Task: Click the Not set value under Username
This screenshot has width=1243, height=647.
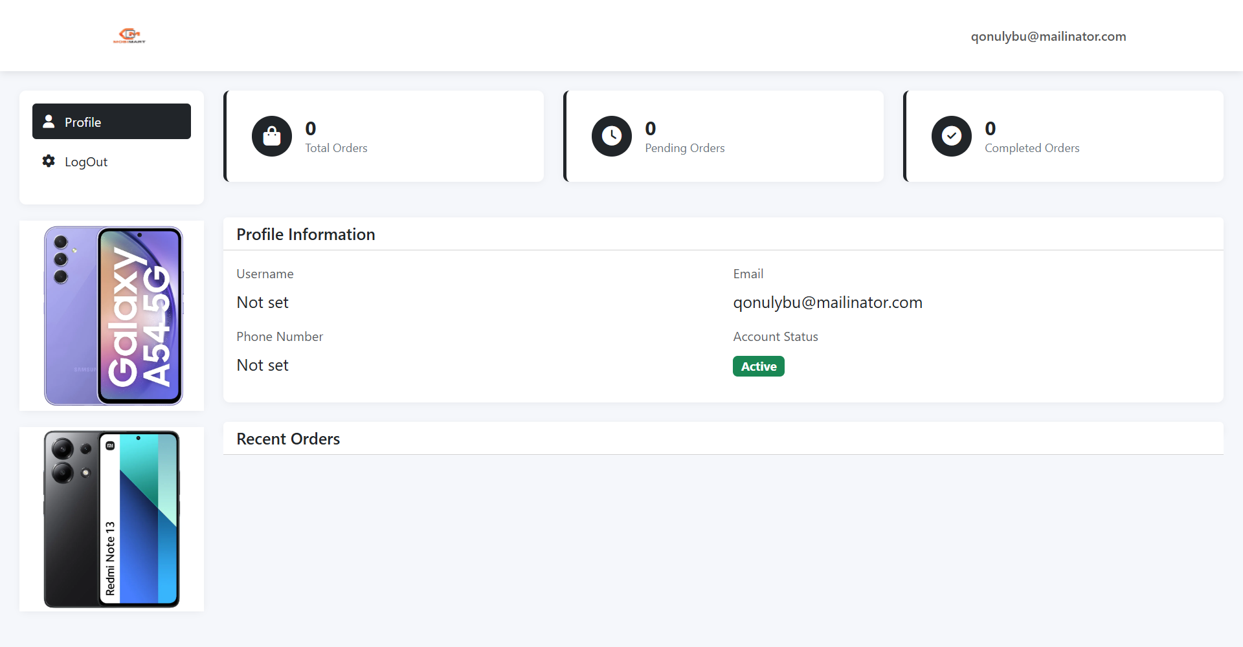Action: click(262, 302)
